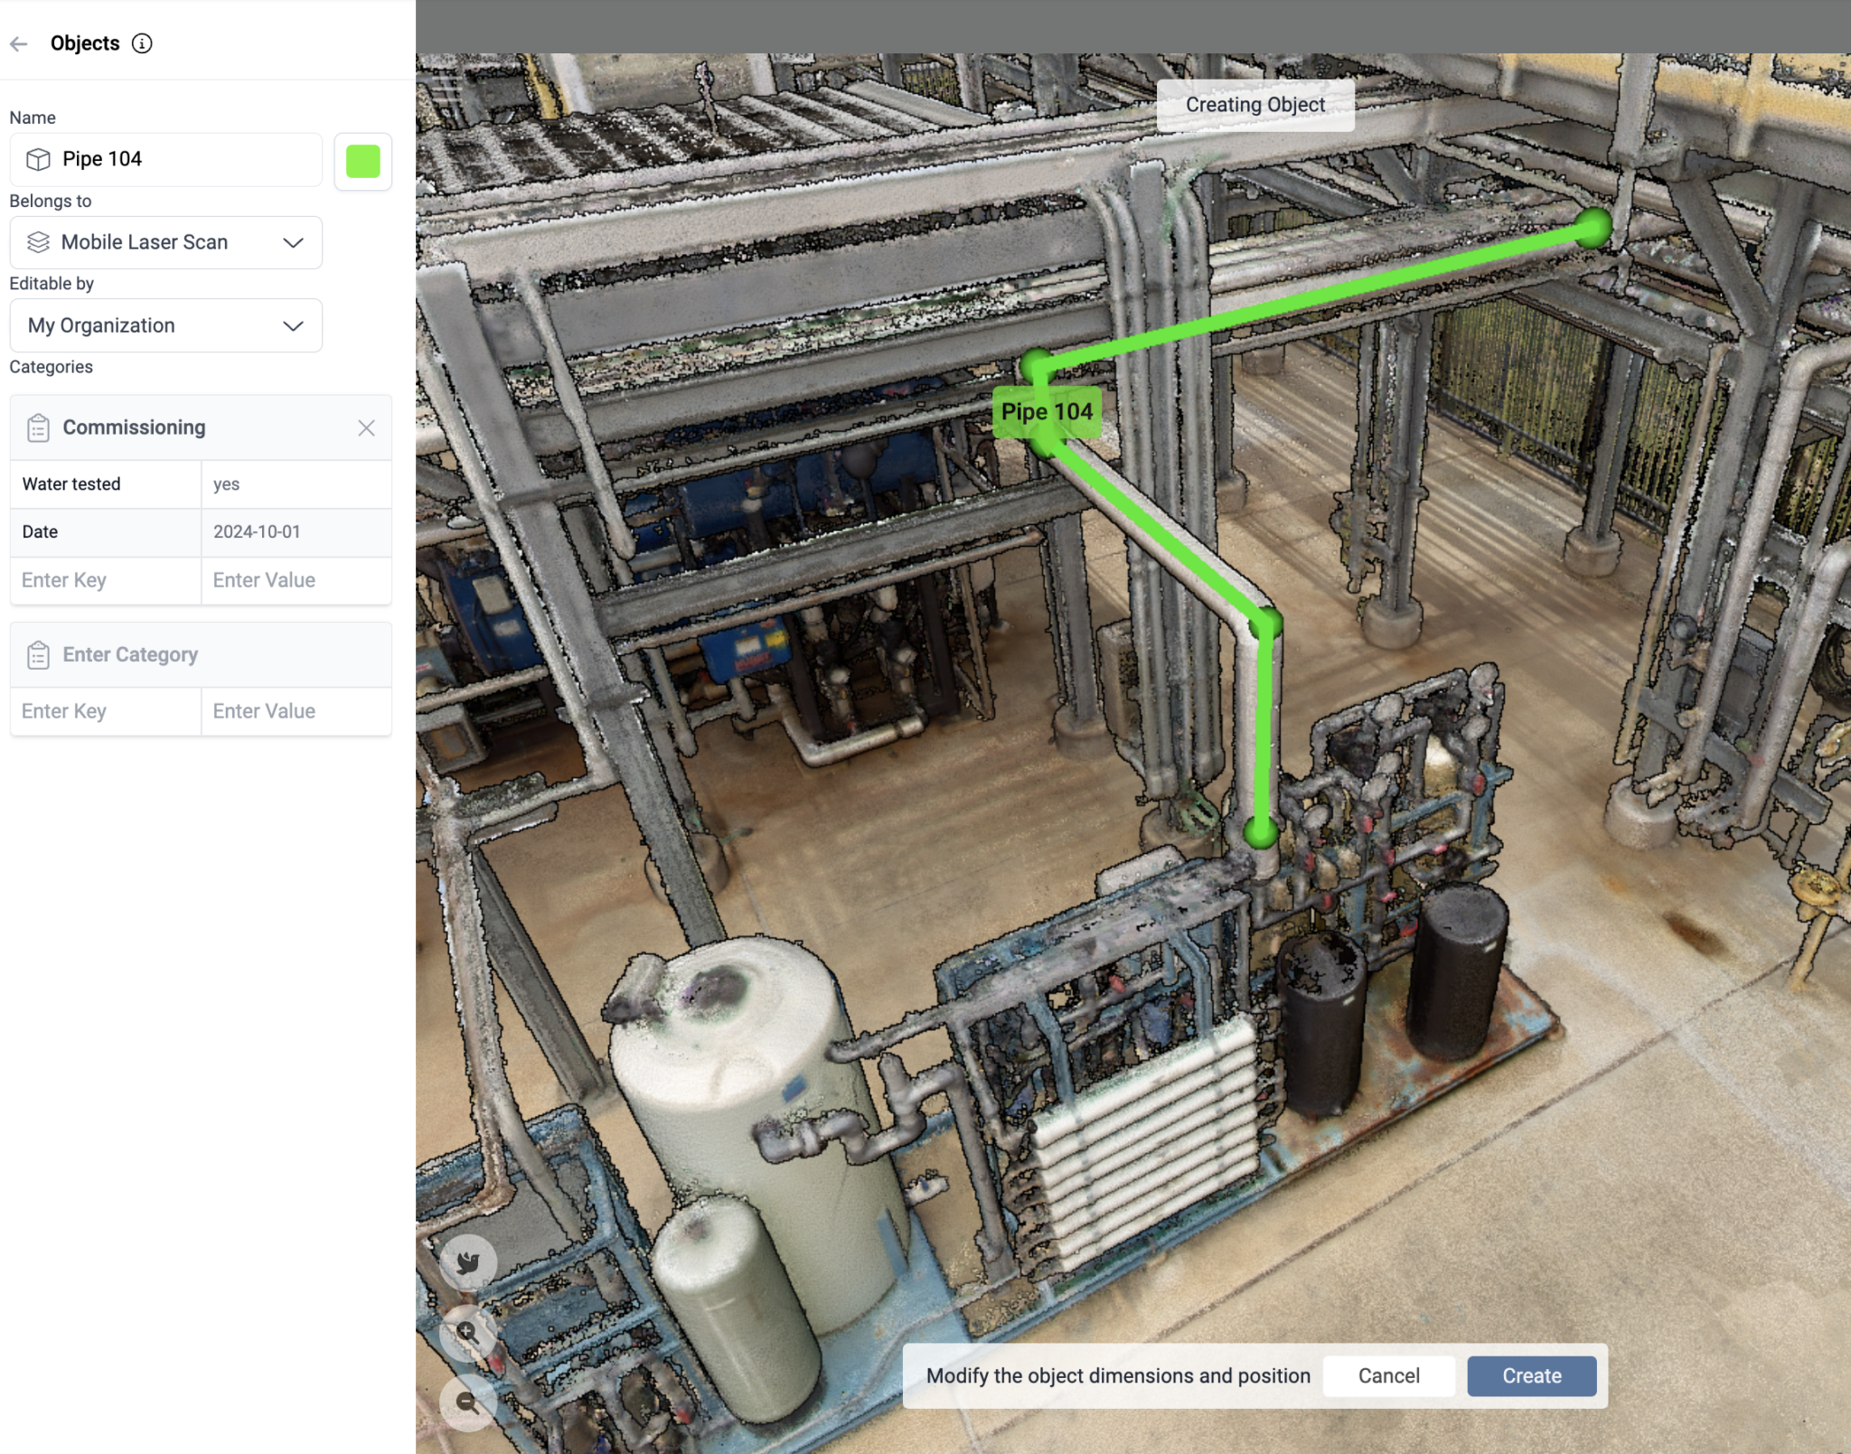Expand the My Organization dropdown
Viewport: 1851px width, 1454px height.
click(x=166, y=325)
